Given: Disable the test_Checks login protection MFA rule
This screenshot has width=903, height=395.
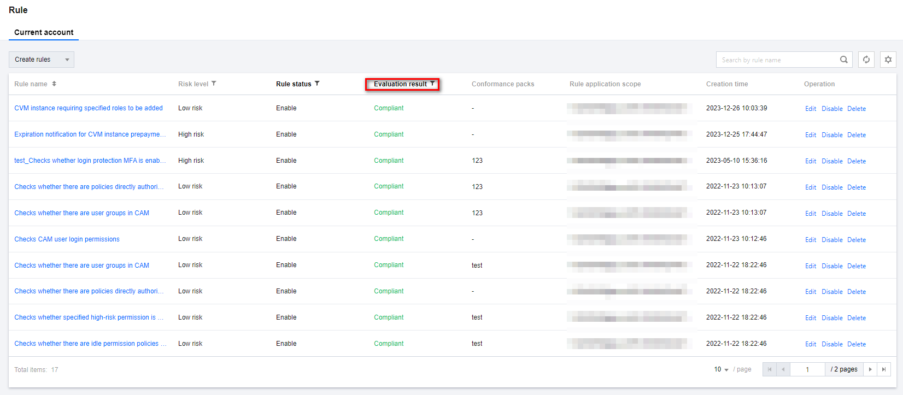Looking at the screenshot, I should [832, 161].
